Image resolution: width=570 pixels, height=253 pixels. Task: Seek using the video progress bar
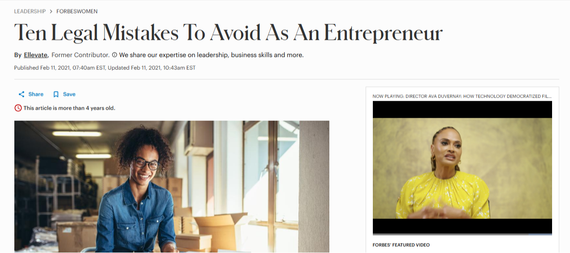(x=462, y=234)
